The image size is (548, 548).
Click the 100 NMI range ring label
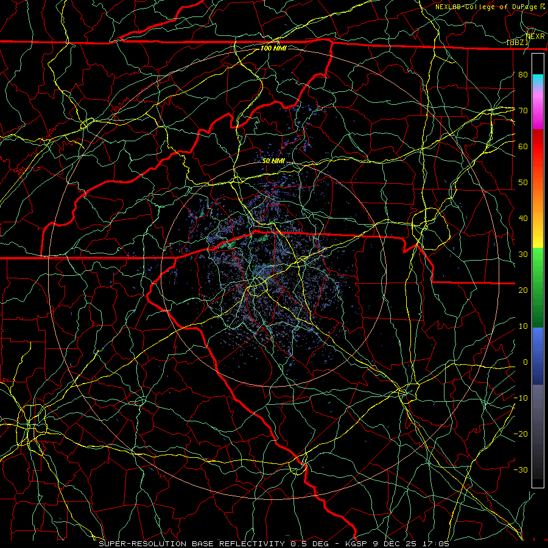click(273, 48)
